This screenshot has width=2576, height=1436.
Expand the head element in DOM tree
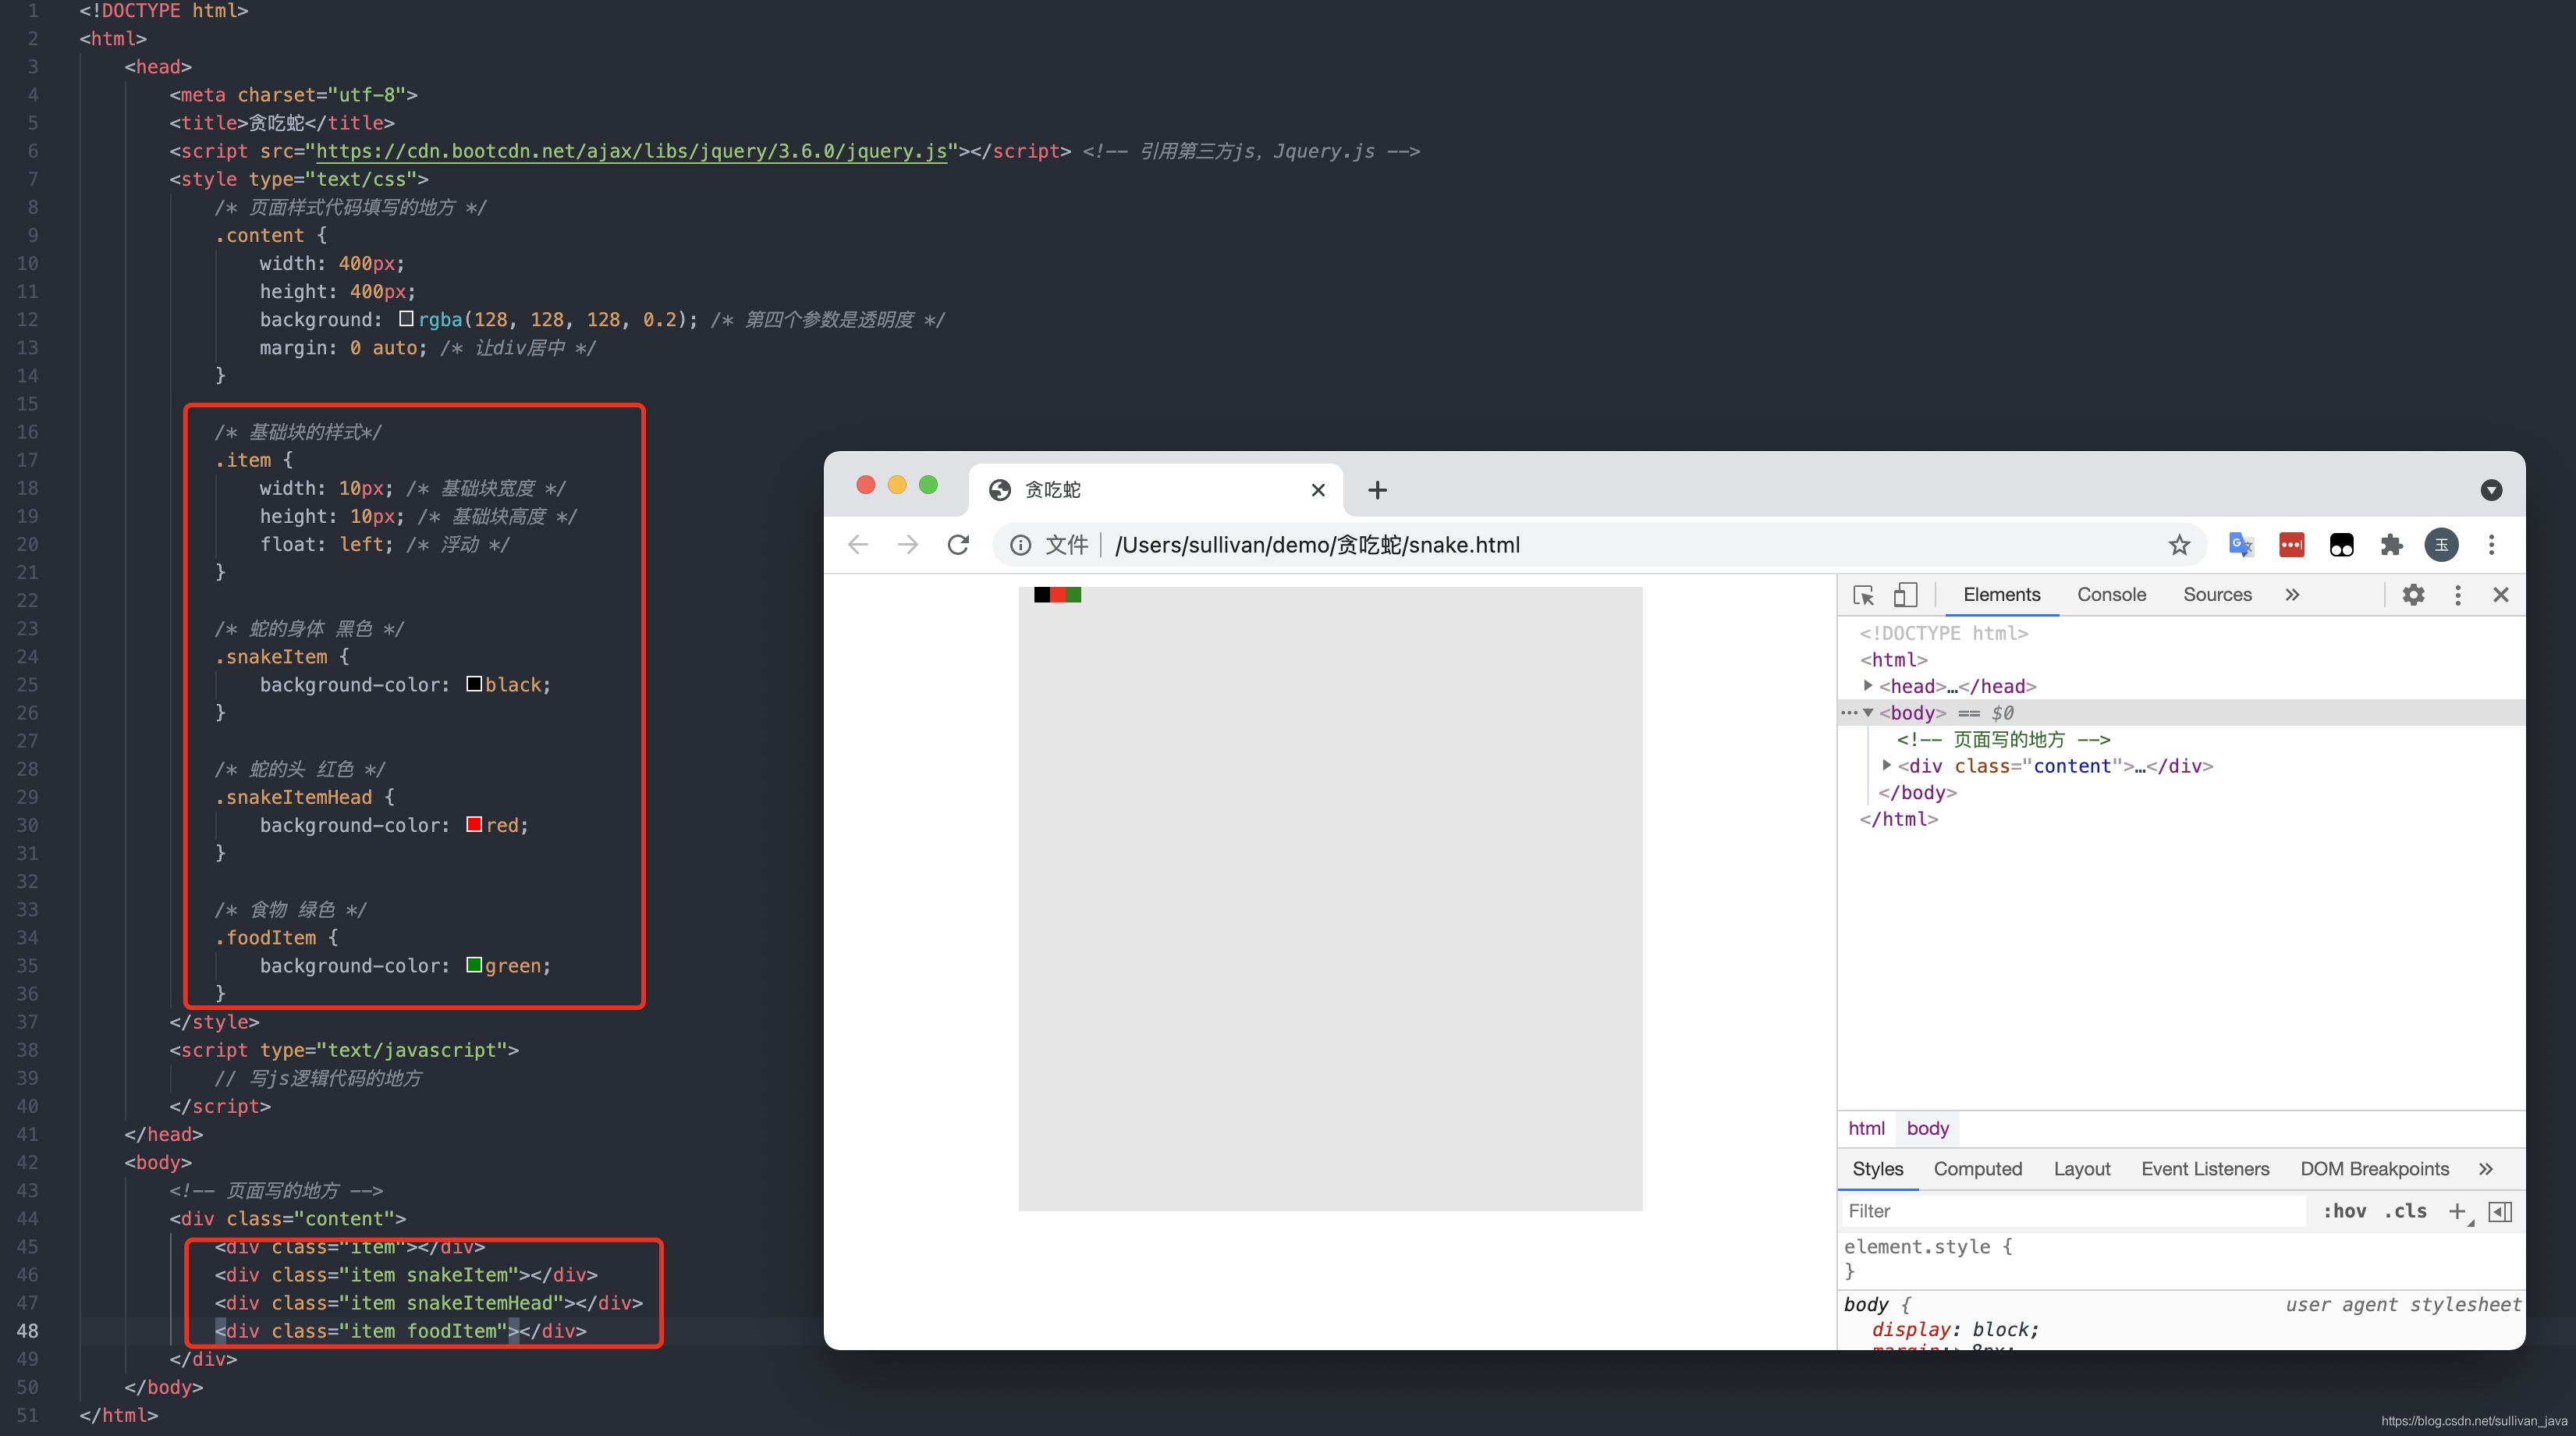[x=1867, y=685]
